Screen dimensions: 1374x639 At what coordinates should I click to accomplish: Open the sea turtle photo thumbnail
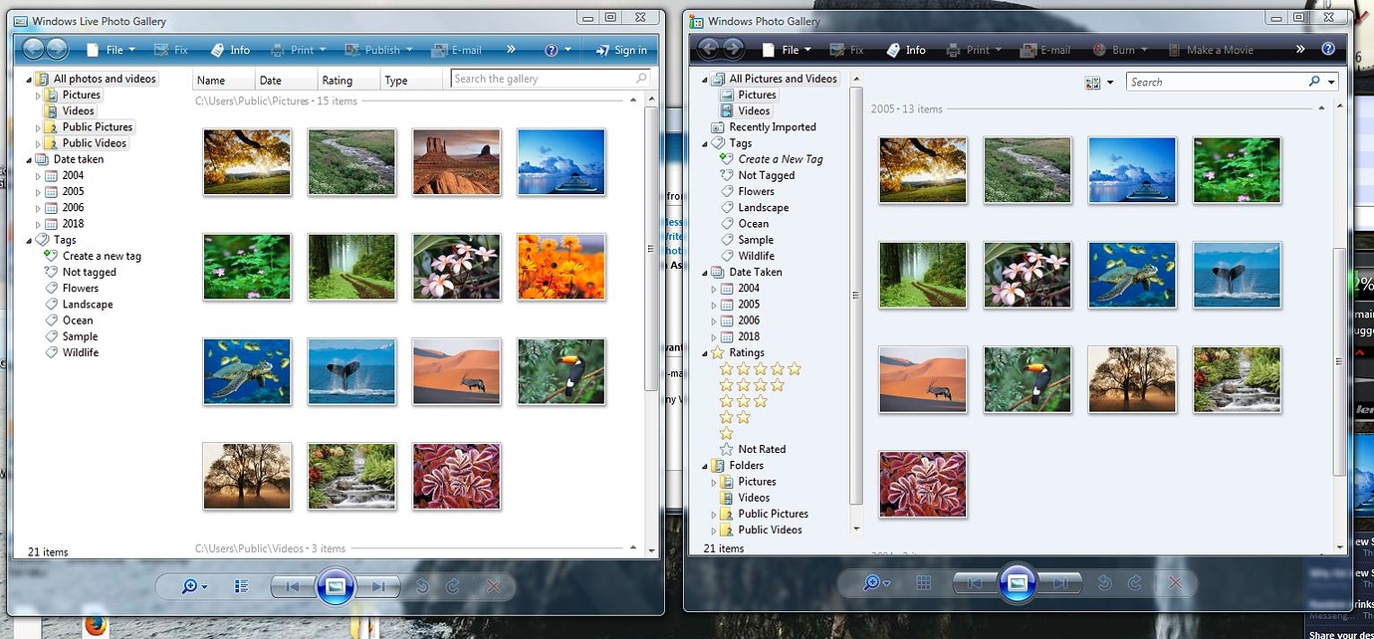coord(247,371)
